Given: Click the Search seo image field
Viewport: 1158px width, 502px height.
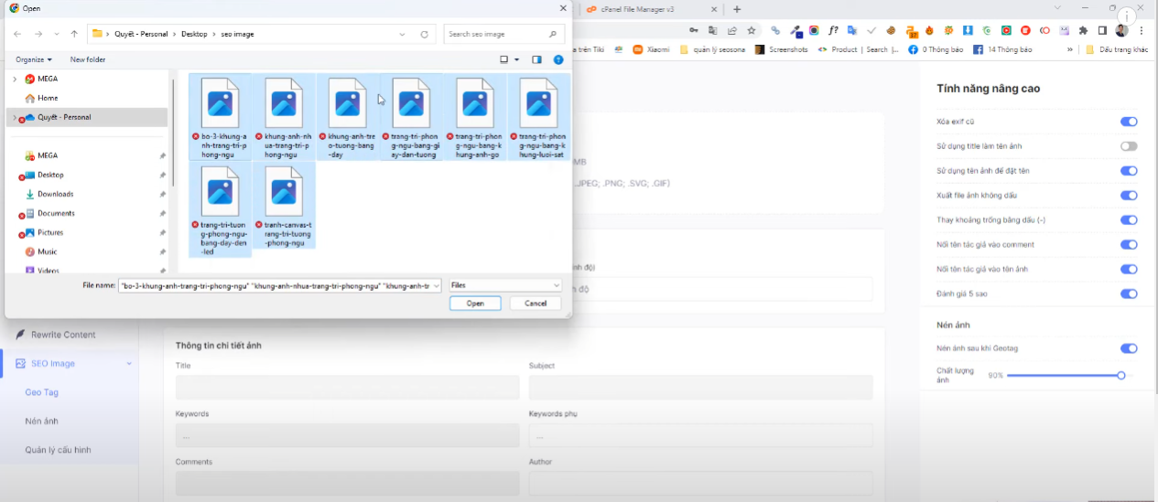Looking at the screenshot, I should 504,34.
